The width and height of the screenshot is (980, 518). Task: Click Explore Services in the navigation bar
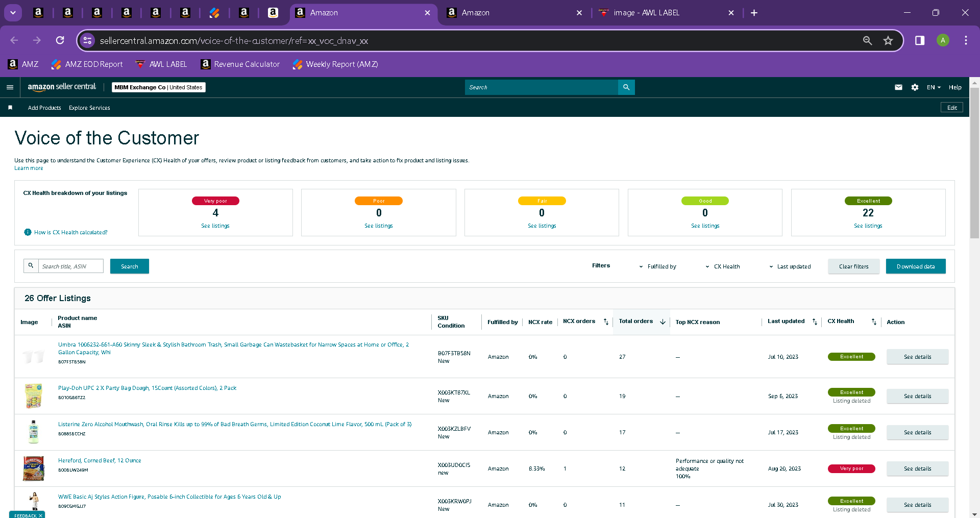tap(89, 108)
